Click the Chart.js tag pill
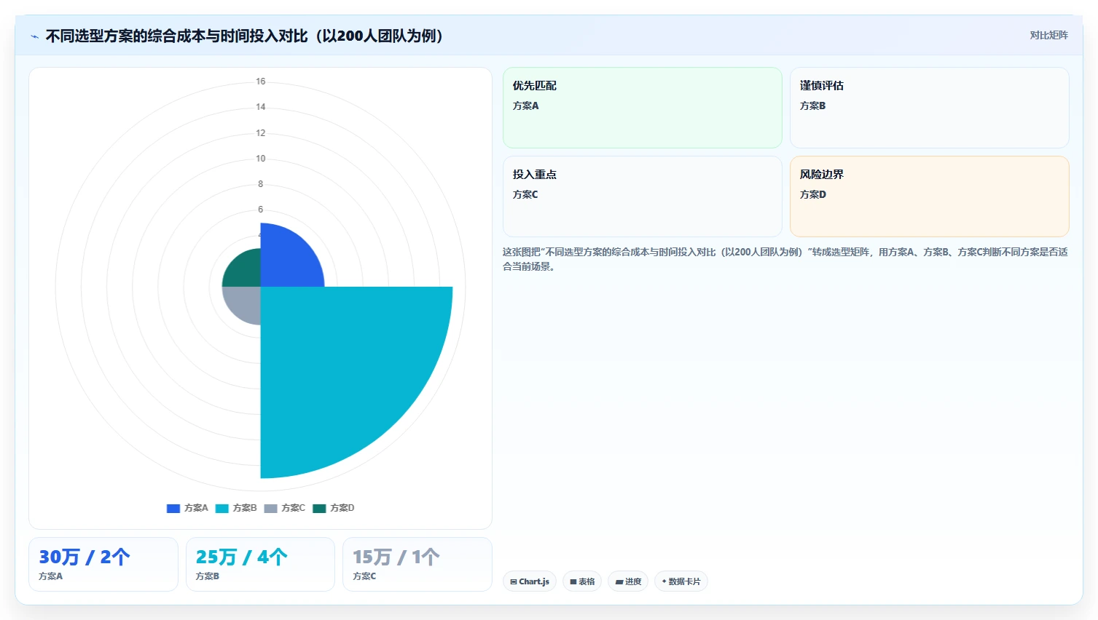Image resolution: width=1098 pixels, height=620 pixels. [x=530, y=581]
